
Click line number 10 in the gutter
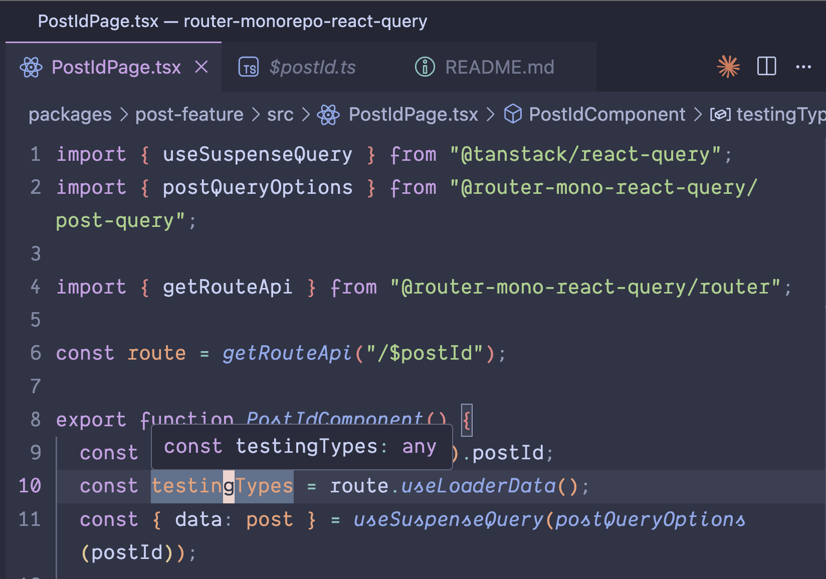(30, 486)
